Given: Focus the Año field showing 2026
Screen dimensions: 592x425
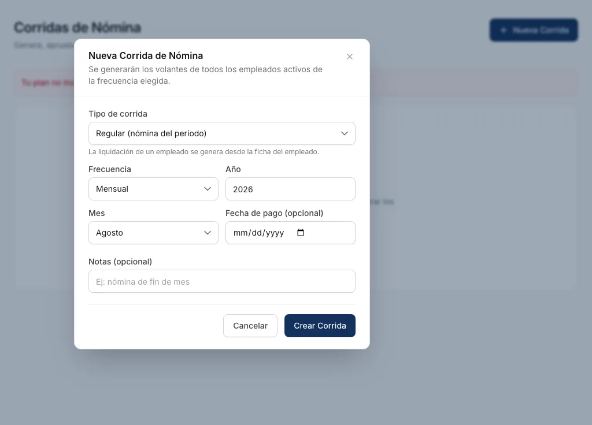Looking at the screenshot, I should (x=290, y=189).
